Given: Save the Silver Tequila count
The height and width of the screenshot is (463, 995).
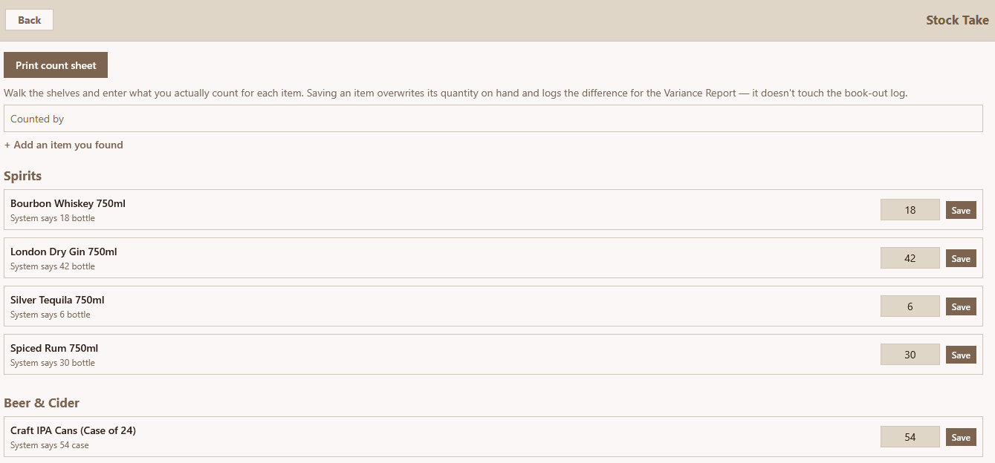Looking at the screenshot, I should tap(961, 306).
